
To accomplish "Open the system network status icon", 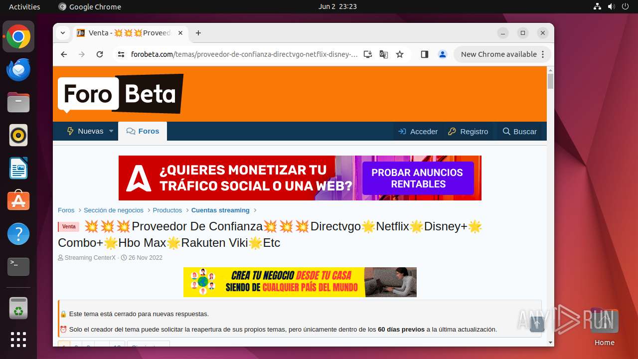I will (598, 6).
